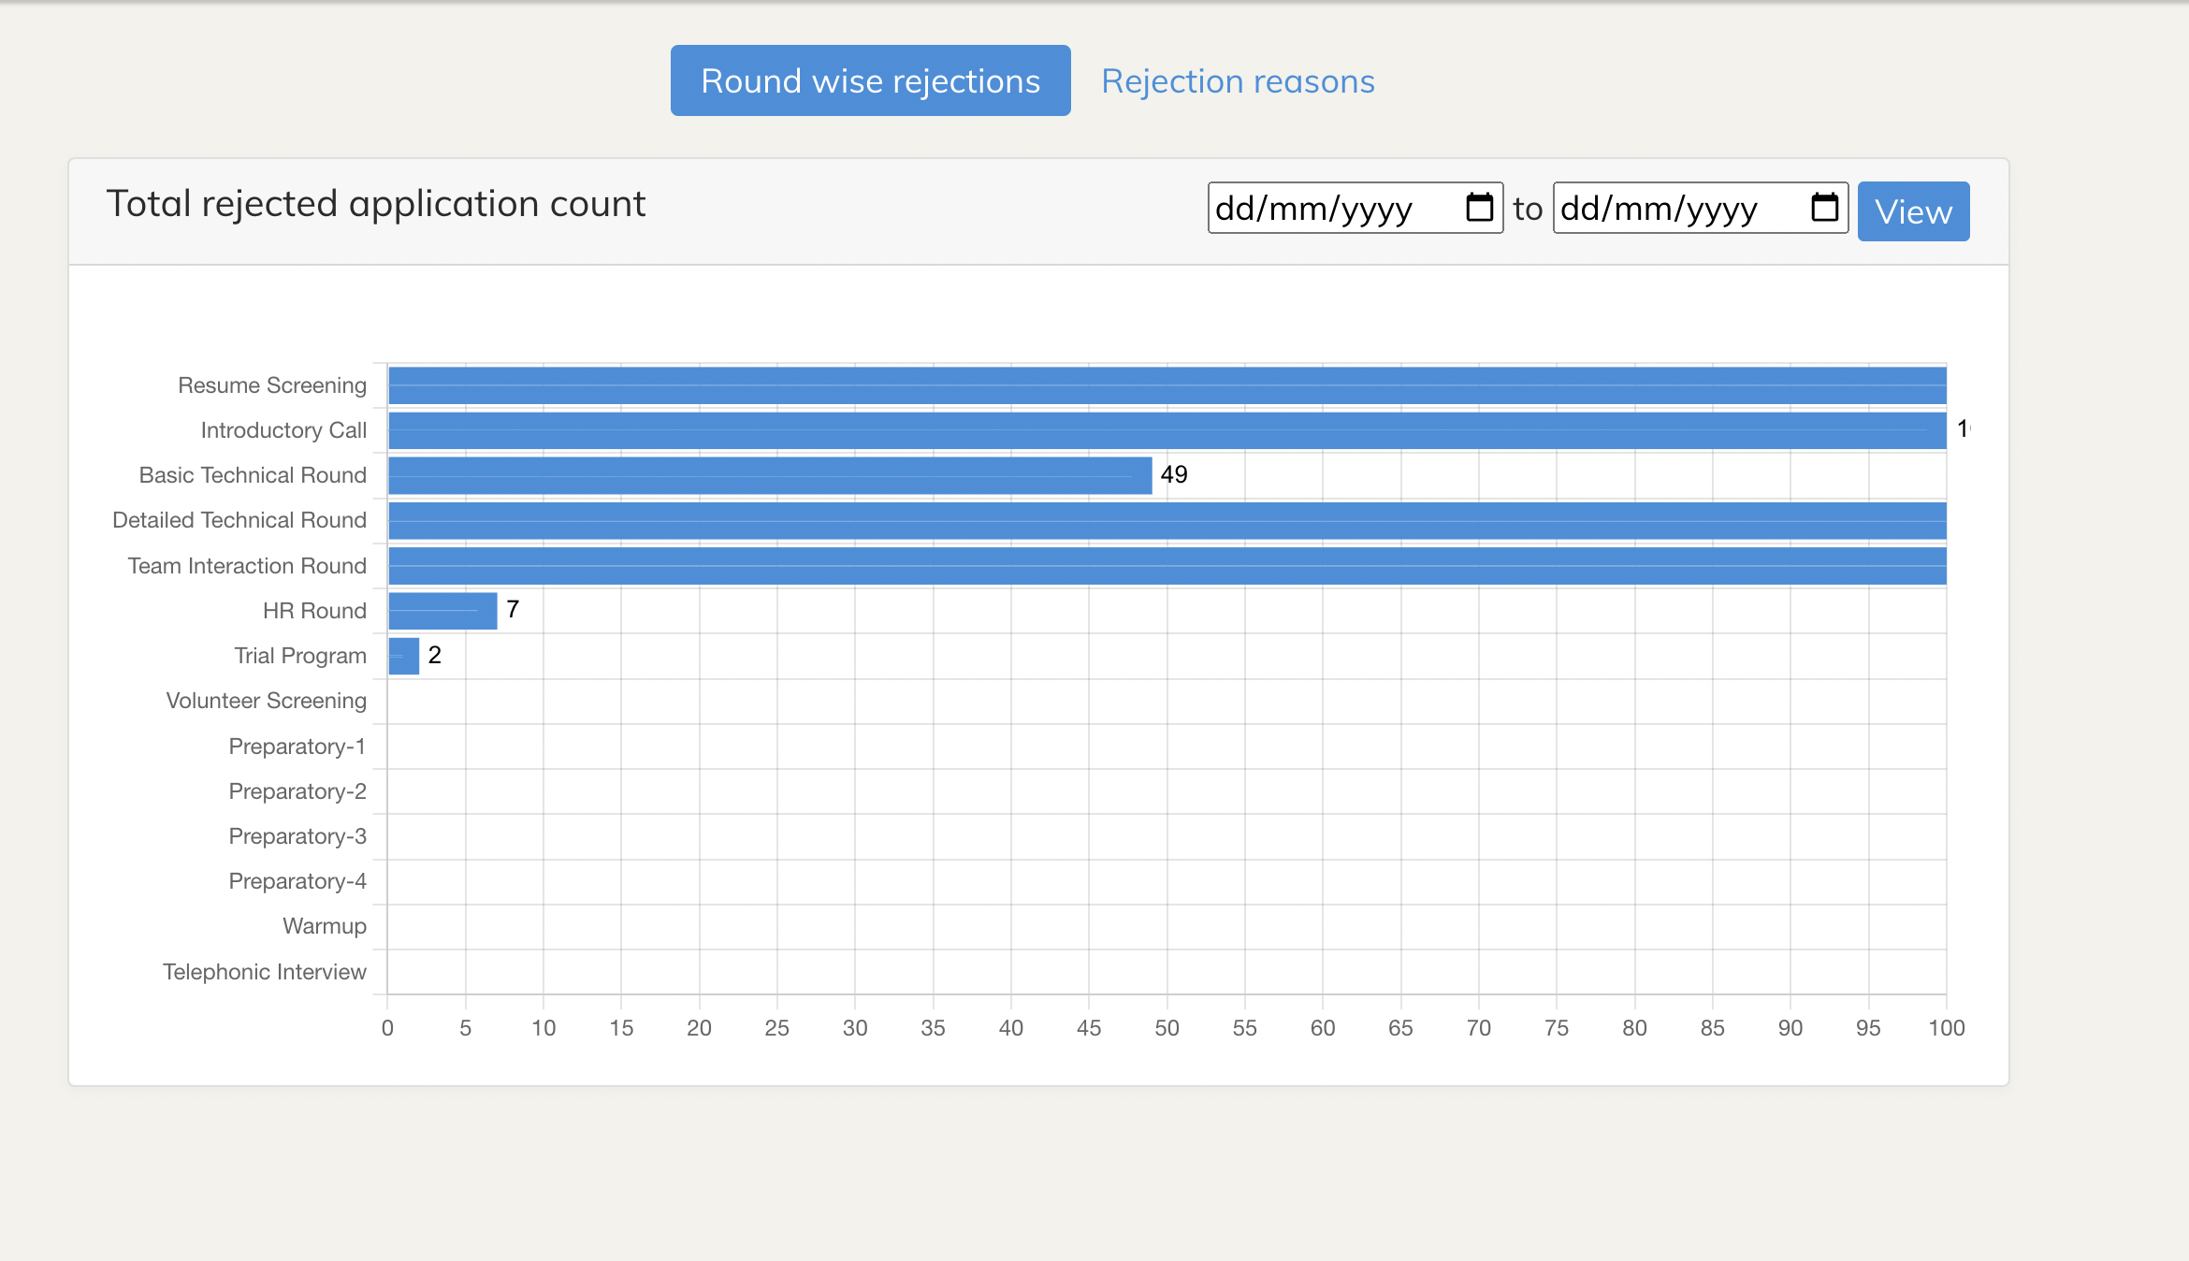2189x1261 pixels.
Task: Click the Telephonic Interview axis label
Action: pos(263,971)
